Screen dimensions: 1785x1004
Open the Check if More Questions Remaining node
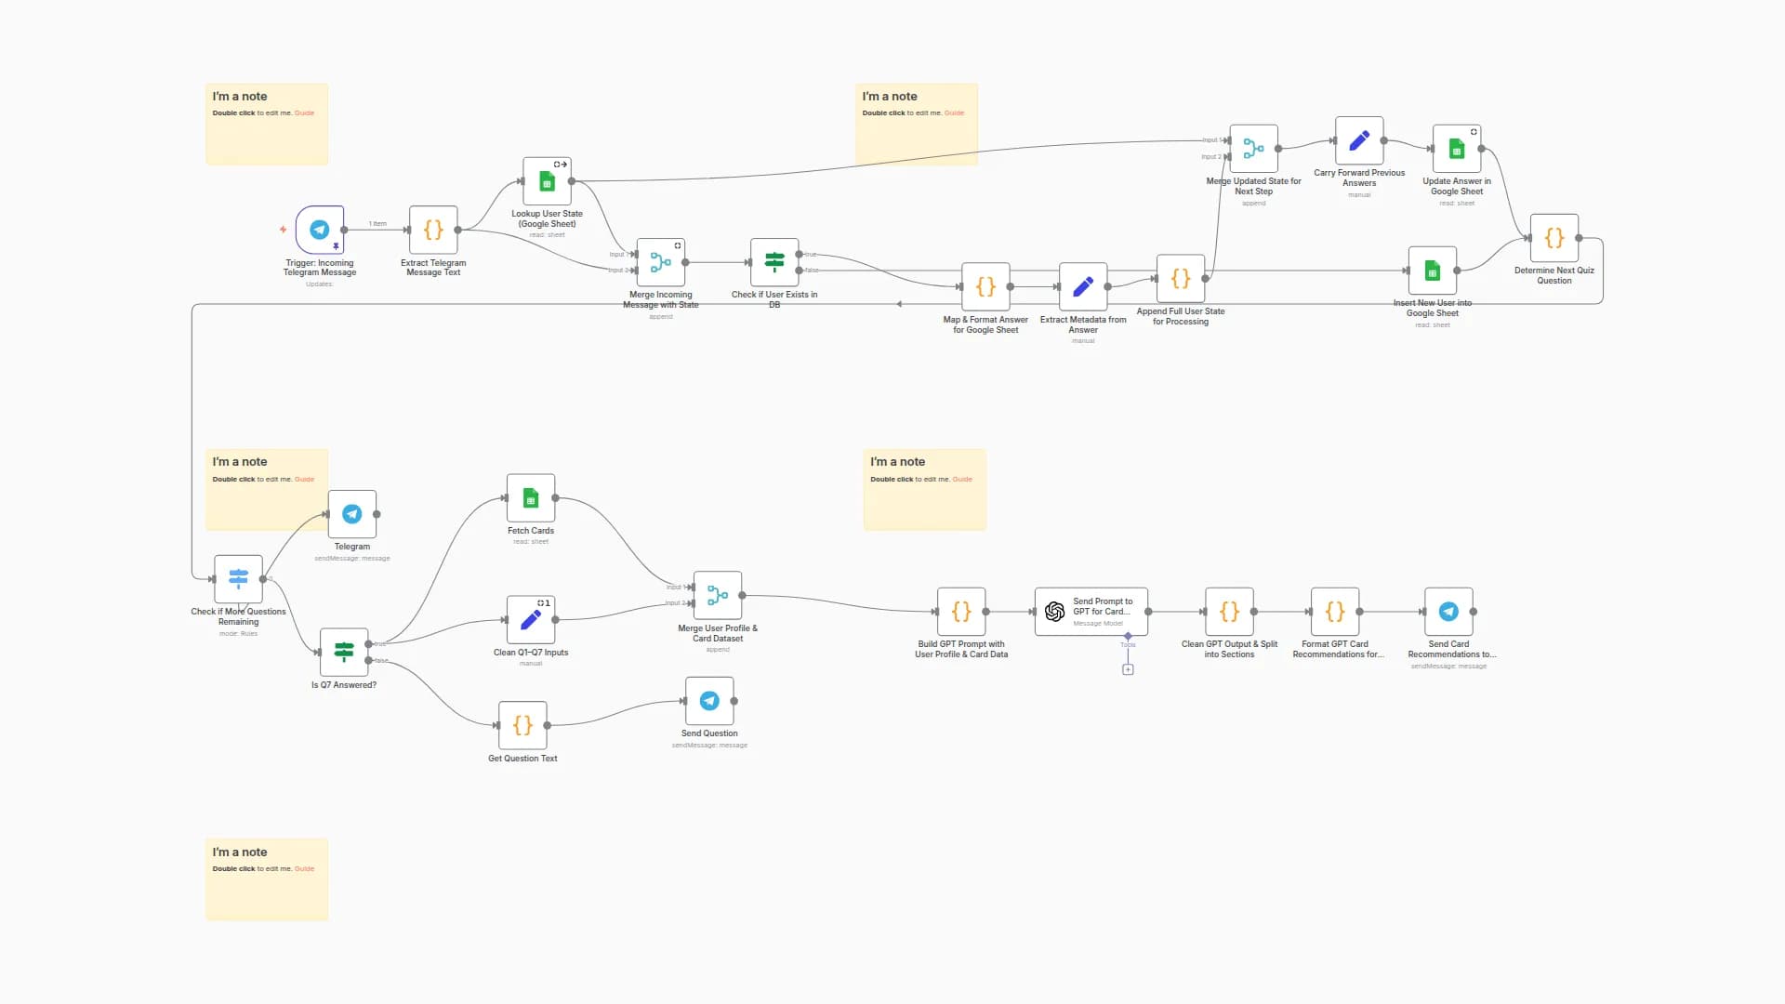click(x=237, y=579)
